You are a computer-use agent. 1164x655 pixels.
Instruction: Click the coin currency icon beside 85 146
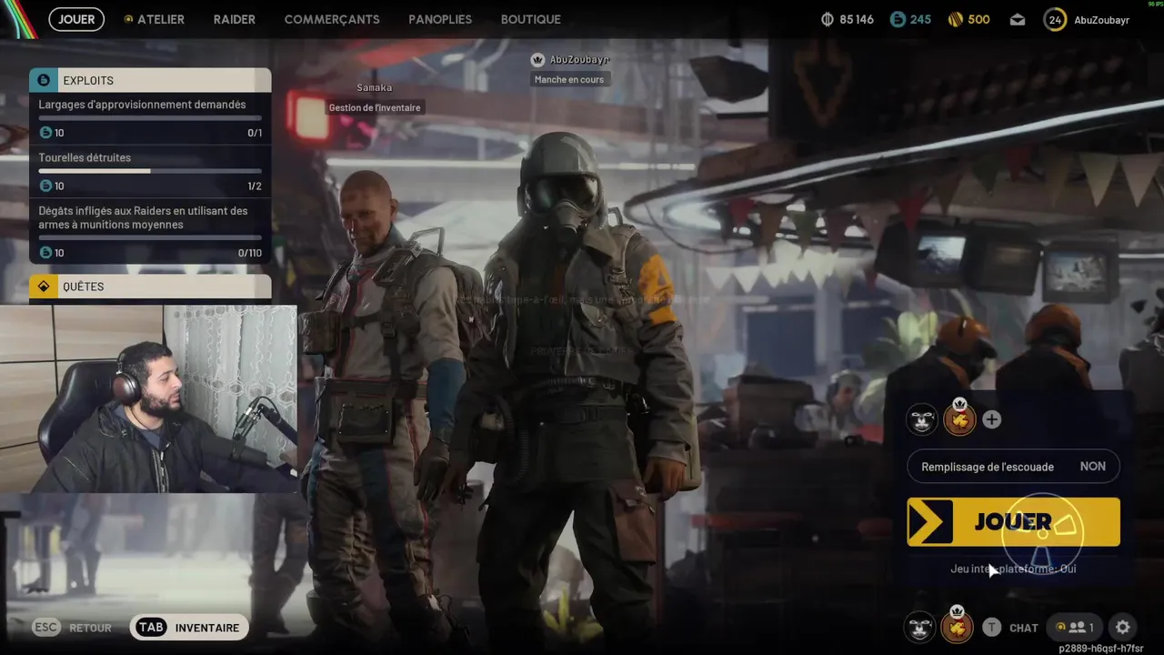pos(827,19)
